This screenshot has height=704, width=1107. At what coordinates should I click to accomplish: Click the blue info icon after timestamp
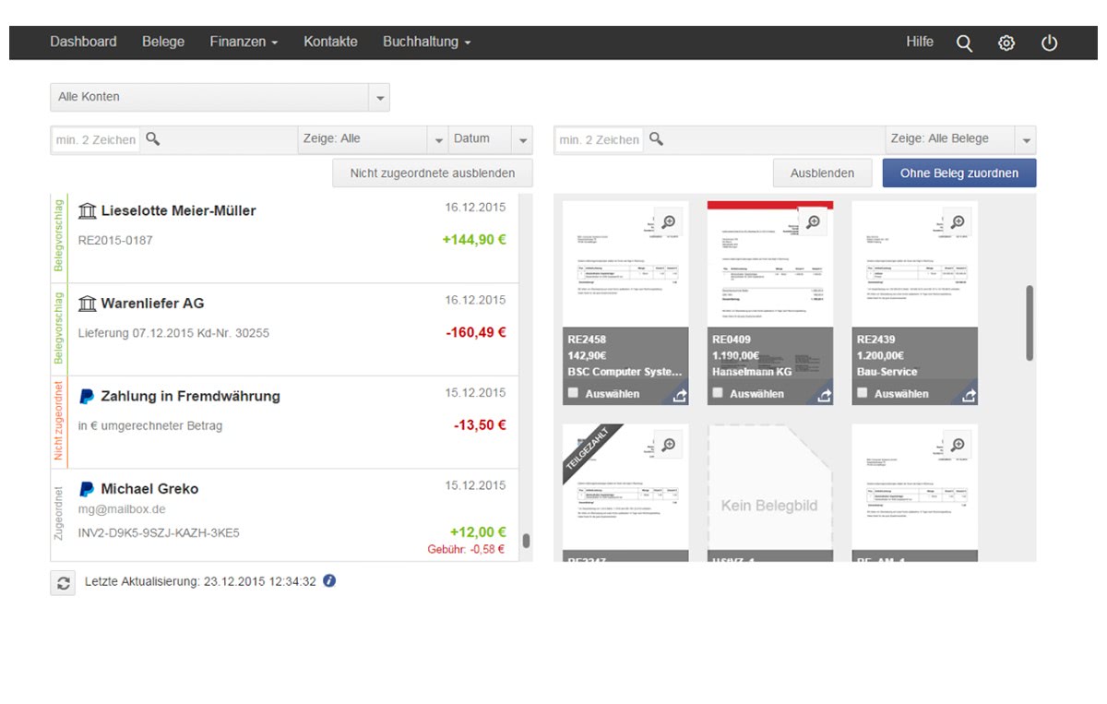tap(329, 581)
